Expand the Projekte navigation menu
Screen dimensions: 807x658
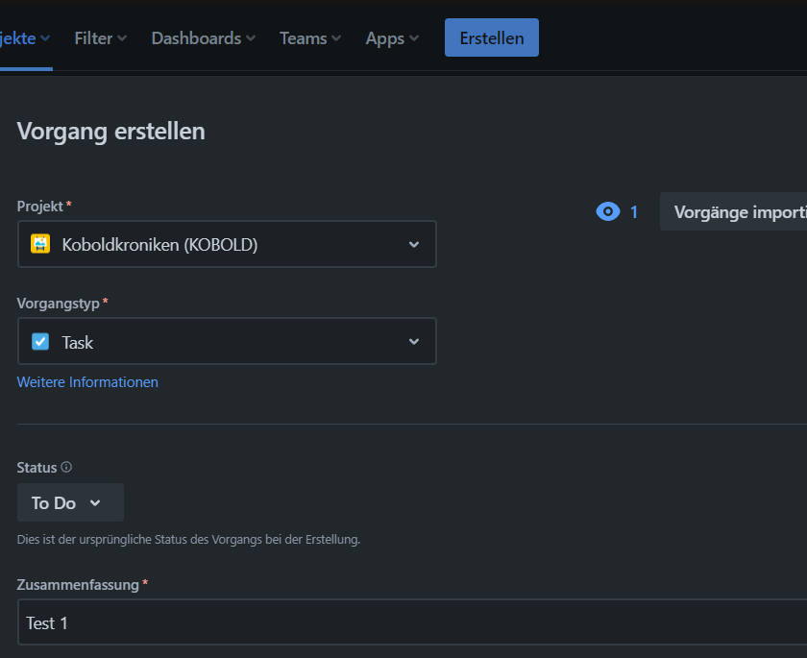click(24, 38)
